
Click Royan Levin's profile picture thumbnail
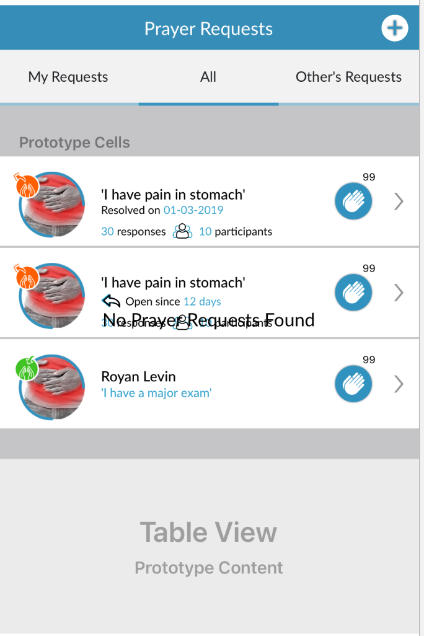pyautogui.click(x=52, y=387)
